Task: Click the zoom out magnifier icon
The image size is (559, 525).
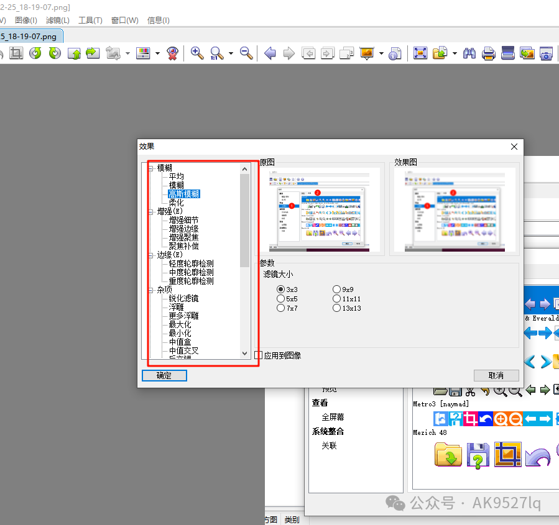Action: tap(246, 53)
